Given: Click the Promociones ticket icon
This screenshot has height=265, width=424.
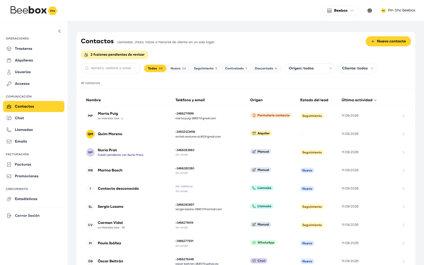Looking at the screenshot, I should (x=9, y=176).
